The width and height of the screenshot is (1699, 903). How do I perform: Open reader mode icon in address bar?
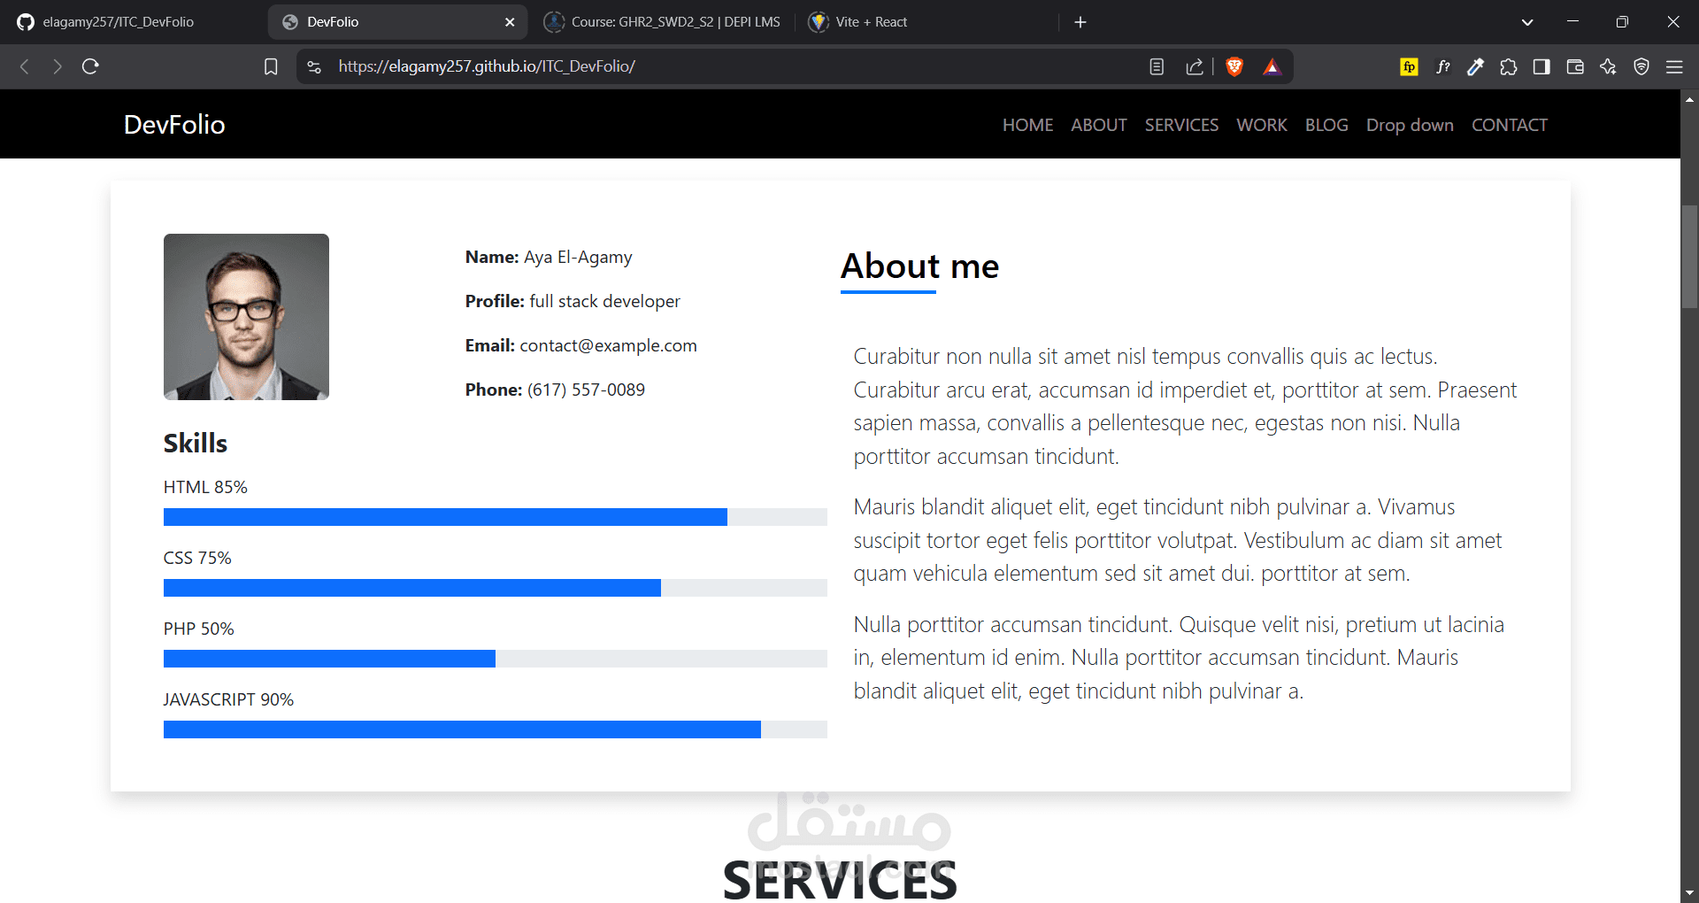tap(1157, 66)
